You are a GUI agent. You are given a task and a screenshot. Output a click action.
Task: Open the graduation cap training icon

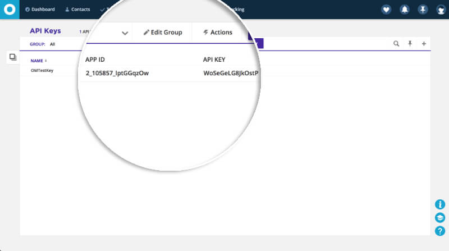[440, 218]
